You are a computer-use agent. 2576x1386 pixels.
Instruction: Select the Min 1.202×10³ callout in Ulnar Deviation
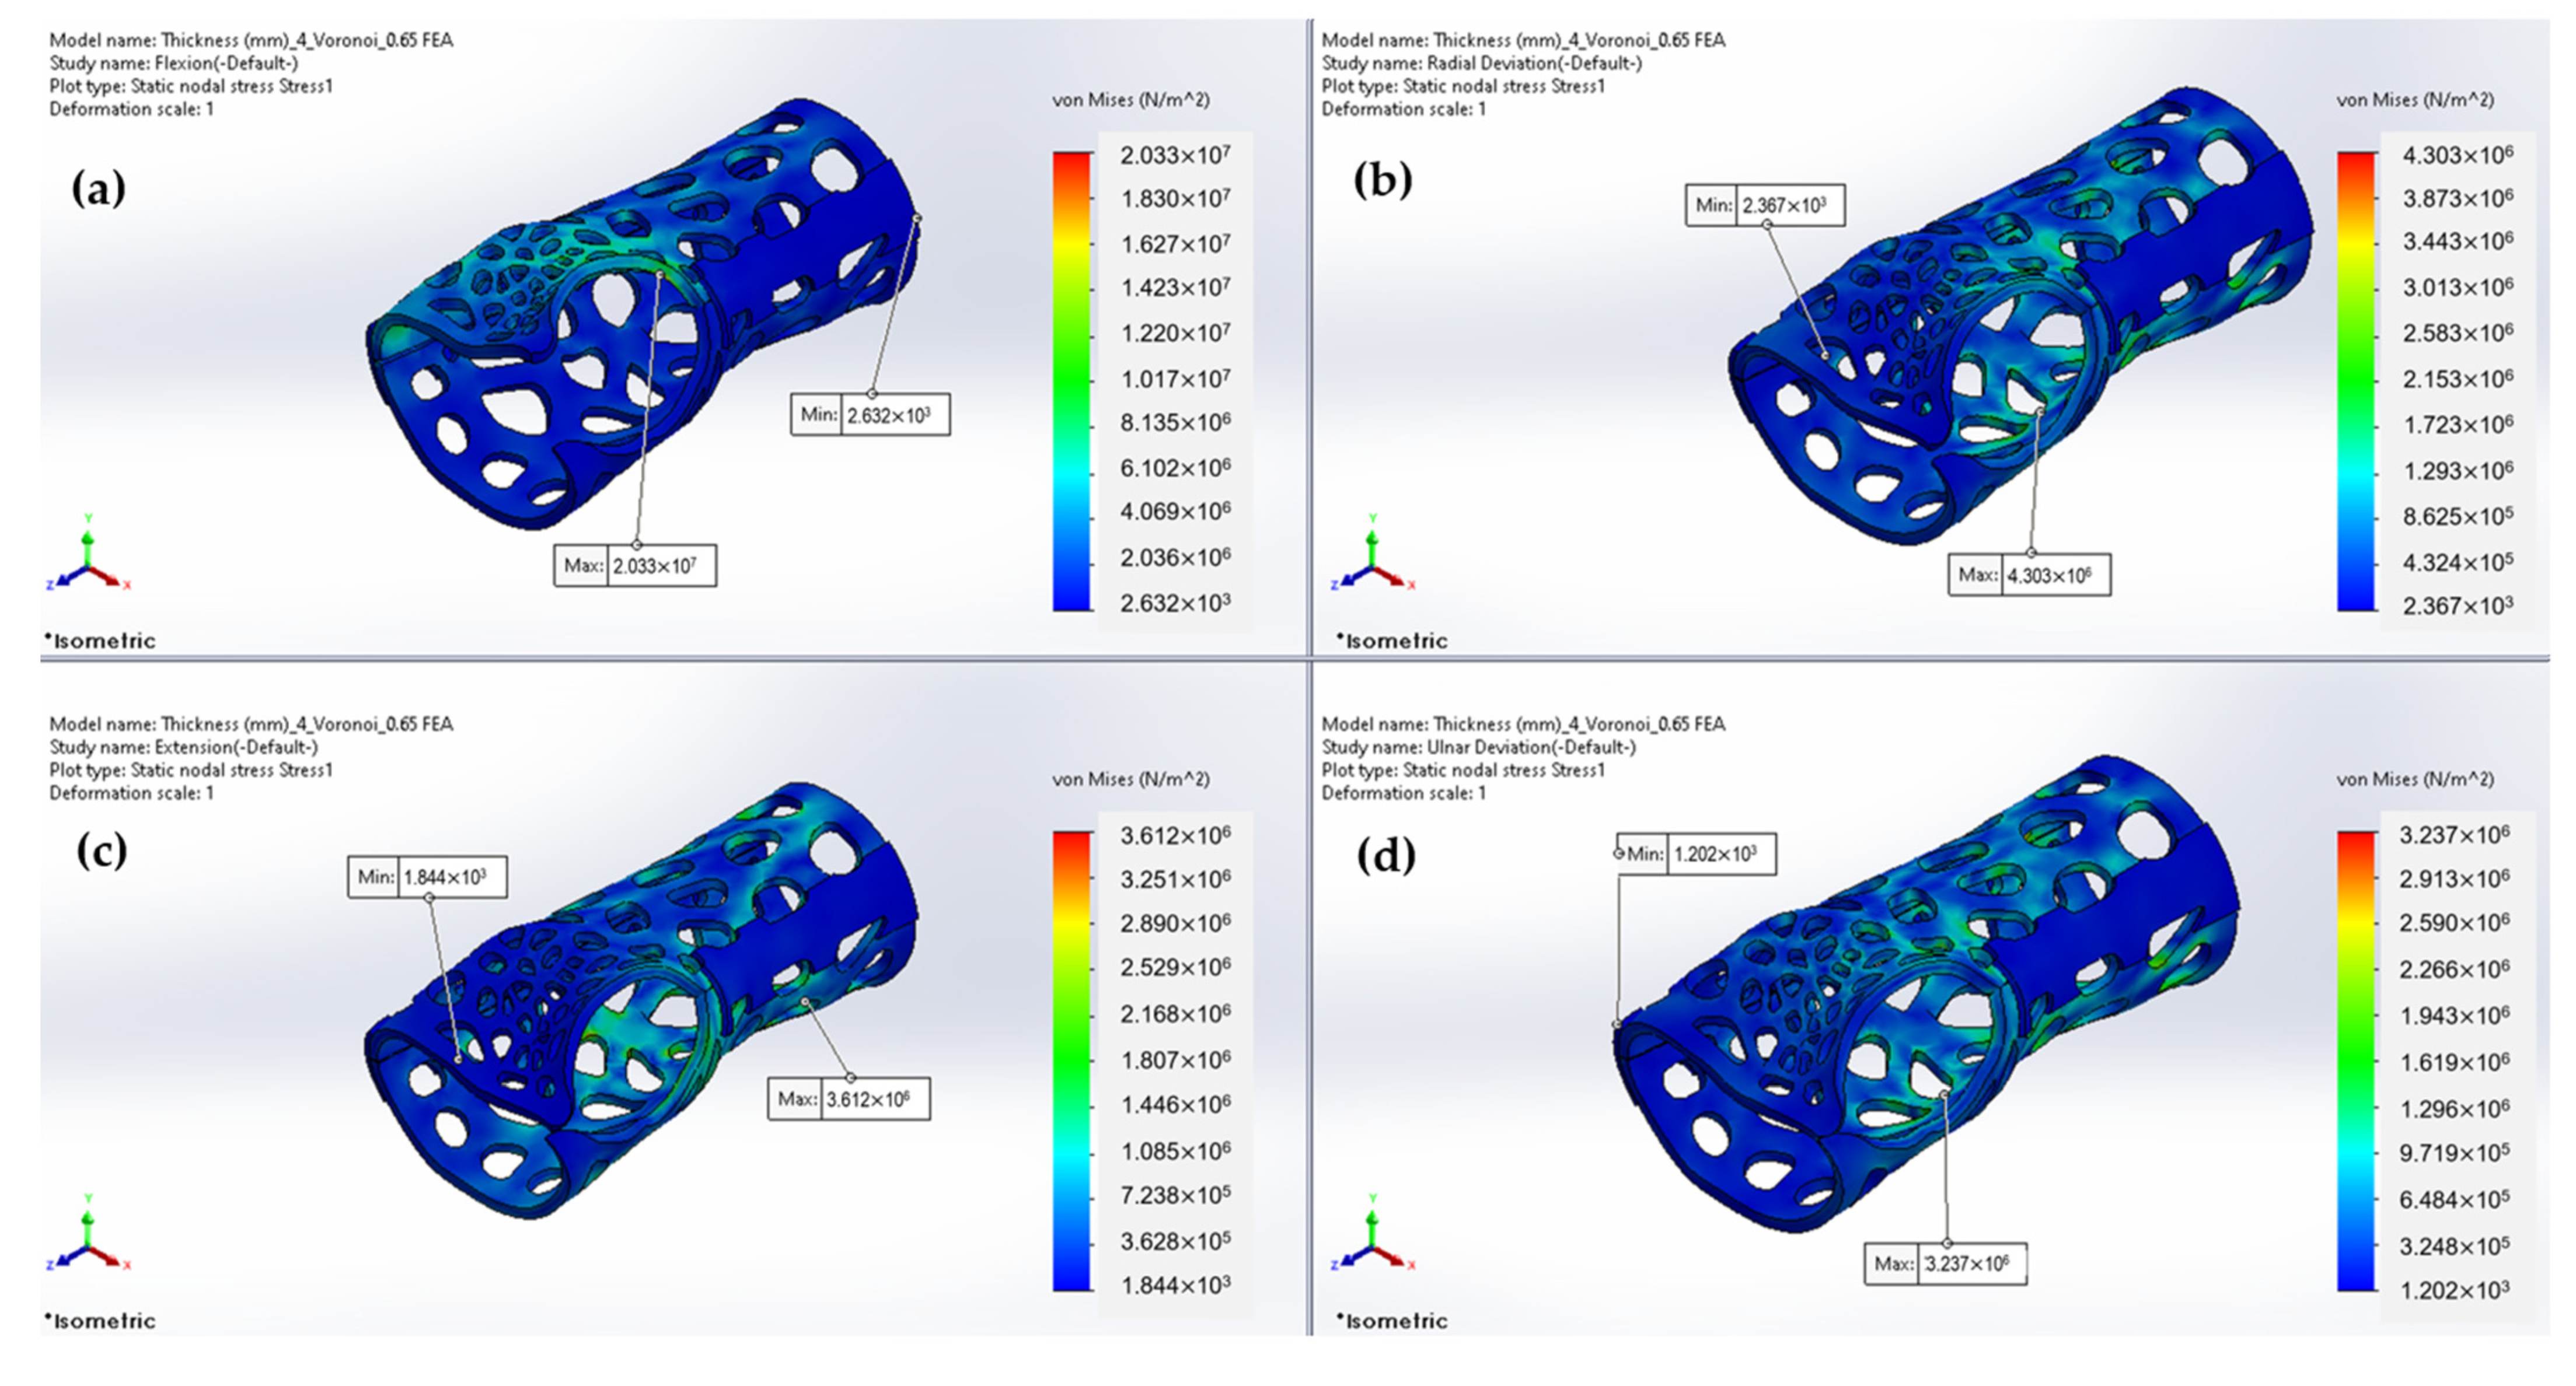(x=1696, y=855)
